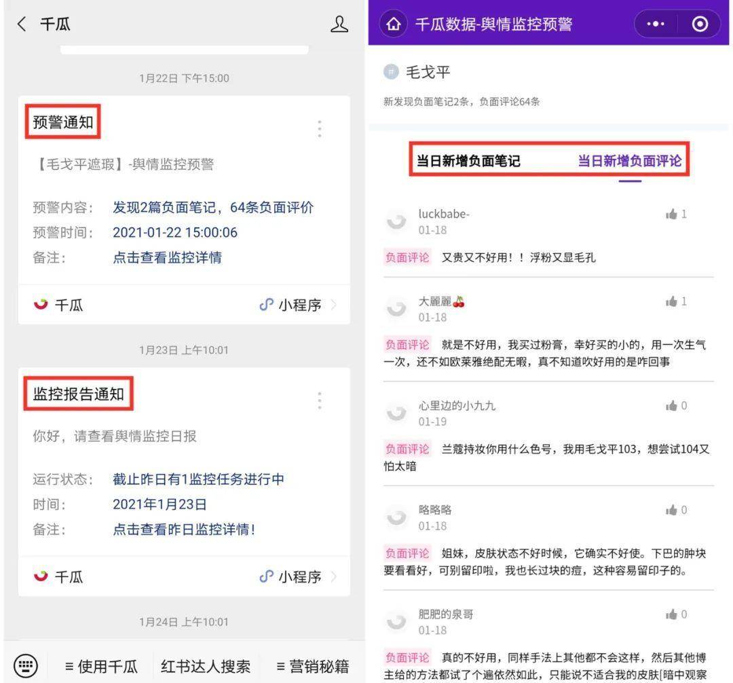This screenshot has height=683, width=733.
Task: Open options dots on 预警通知 card
Action: click(319, 128)
